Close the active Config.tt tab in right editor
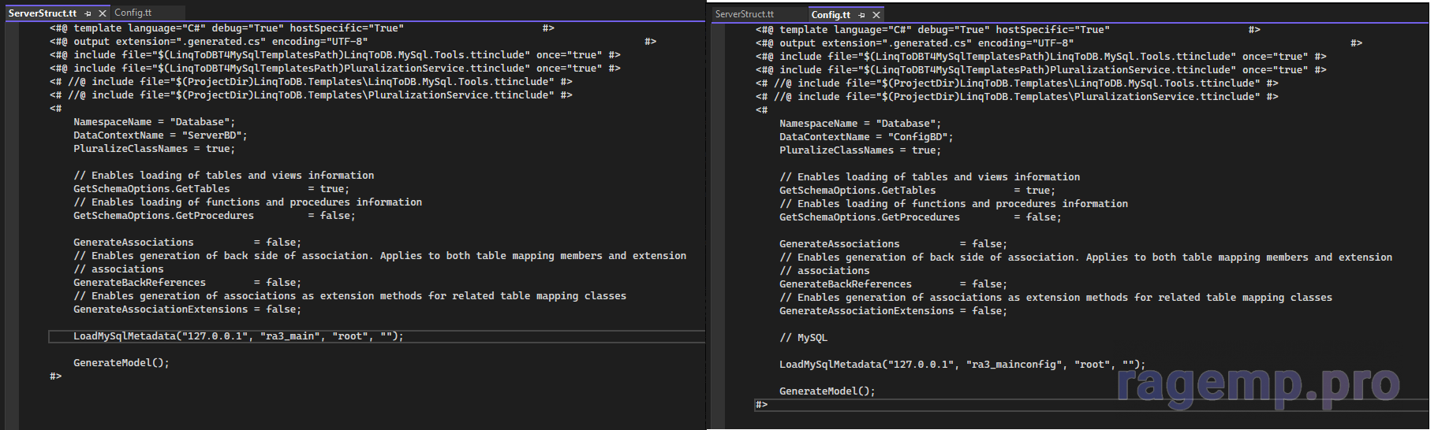 876,15
